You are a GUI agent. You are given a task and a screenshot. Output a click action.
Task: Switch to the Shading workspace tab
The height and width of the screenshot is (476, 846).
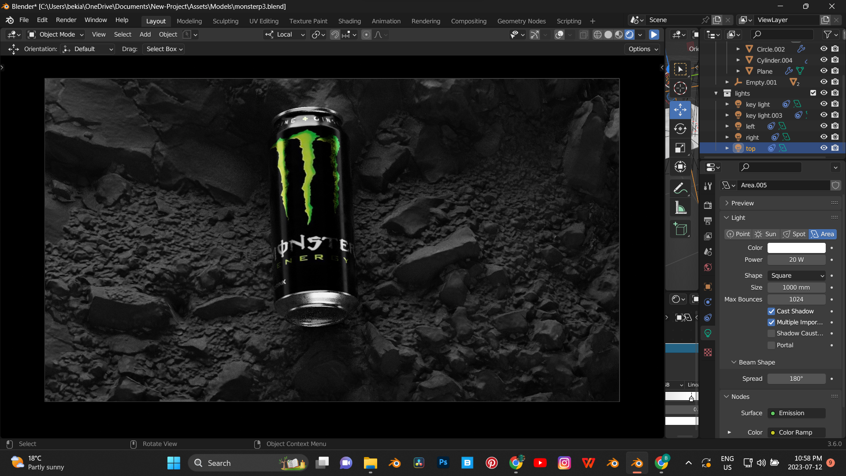349,21
